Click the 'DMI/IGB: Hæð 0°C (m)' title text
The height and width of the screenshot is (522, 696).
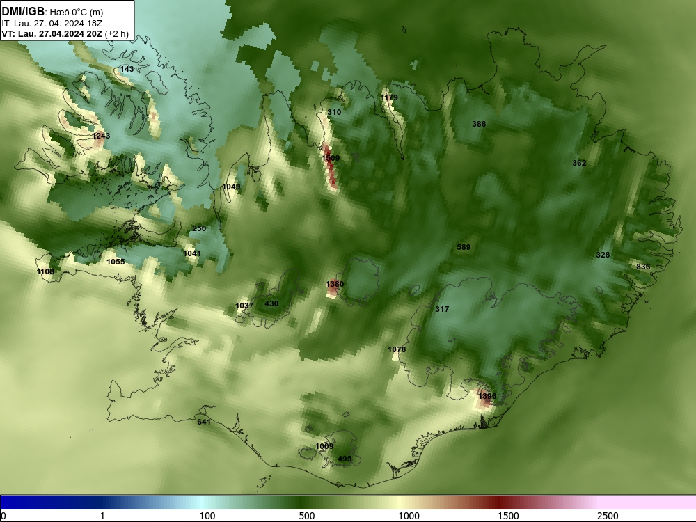pos(52,12)
